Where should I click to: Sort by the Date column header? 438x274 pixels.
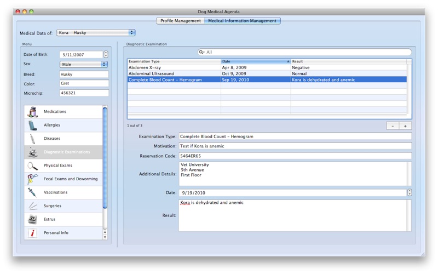click(x=256, y=61)
